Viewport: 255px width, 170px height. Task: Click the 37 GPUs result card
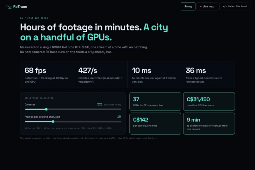pos(155,102)
